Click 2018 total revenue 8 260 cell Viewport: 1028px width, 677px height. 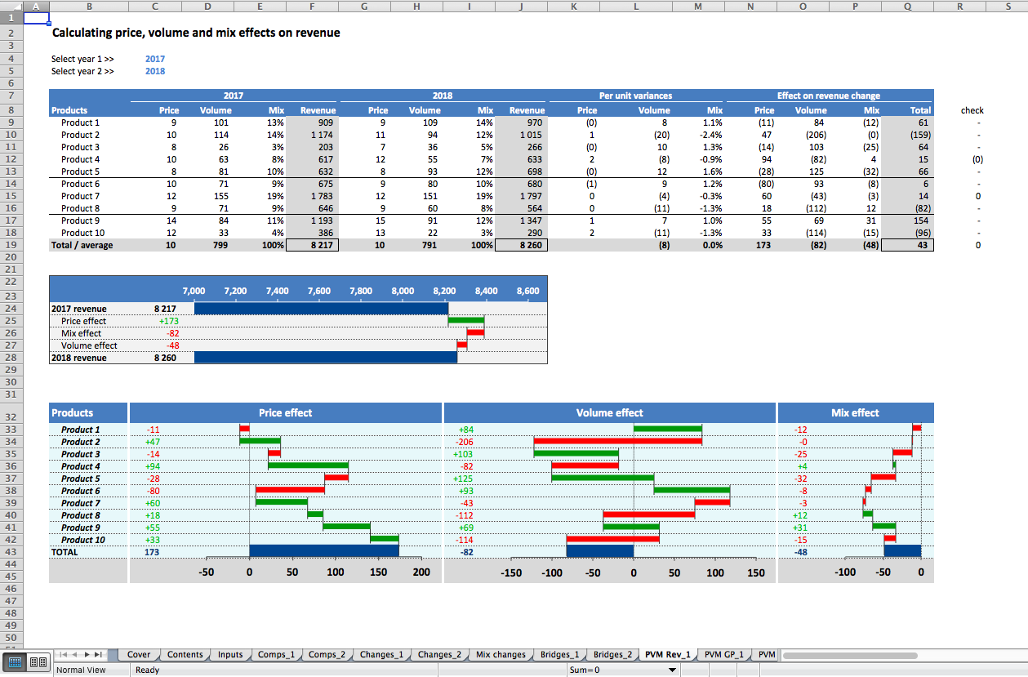[x=521, y=245]
